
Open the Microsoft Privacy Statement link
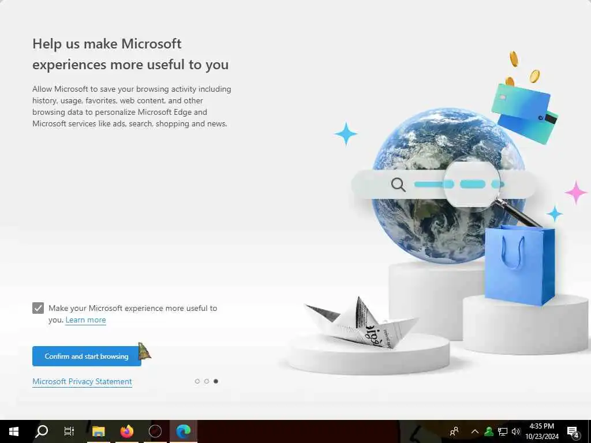point(82,382)
